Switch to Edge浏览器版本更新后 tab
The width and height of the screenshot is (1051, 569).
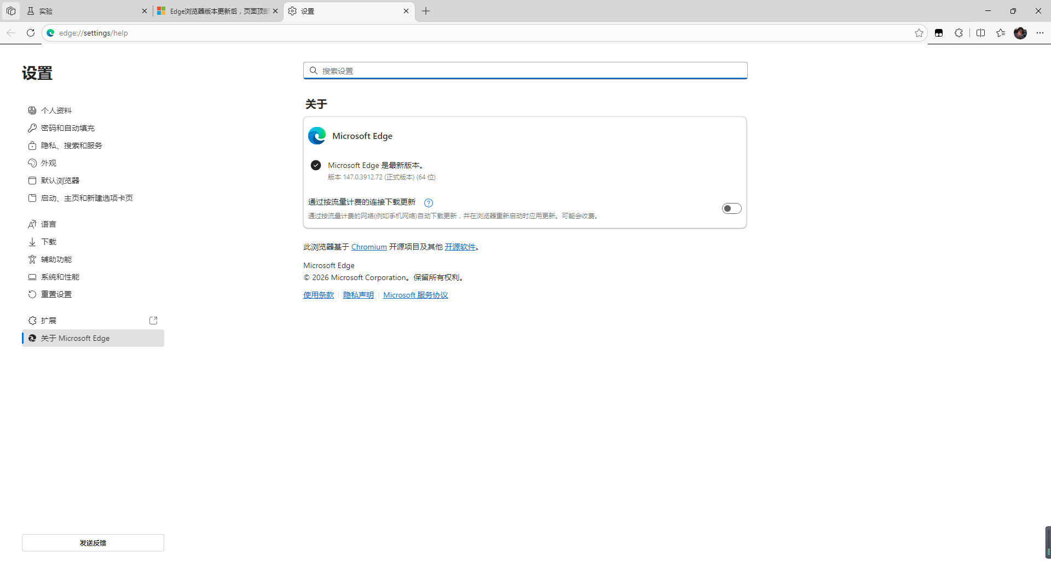pyautogui.click(x=217, y=11)
